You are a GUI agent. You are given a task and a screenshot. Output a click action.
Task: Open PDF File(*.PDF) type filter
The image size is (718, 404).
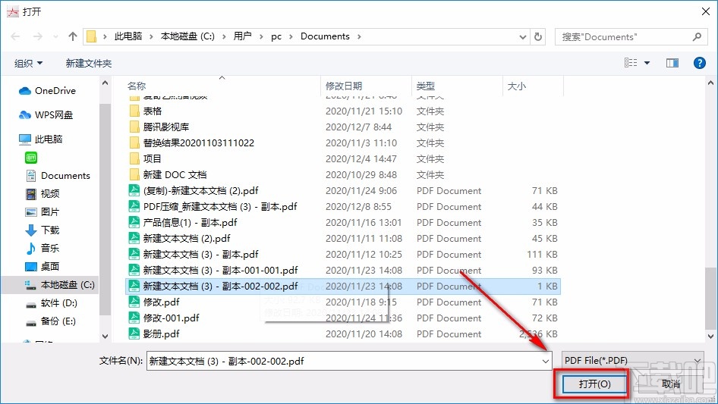[x=632, y=361]
